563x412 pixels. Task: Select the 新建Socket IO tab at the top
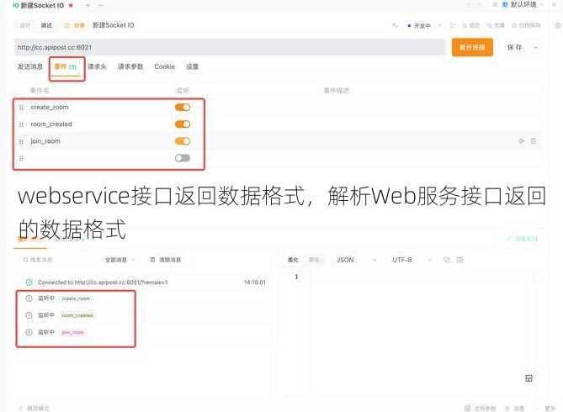[x=43, y=5]
